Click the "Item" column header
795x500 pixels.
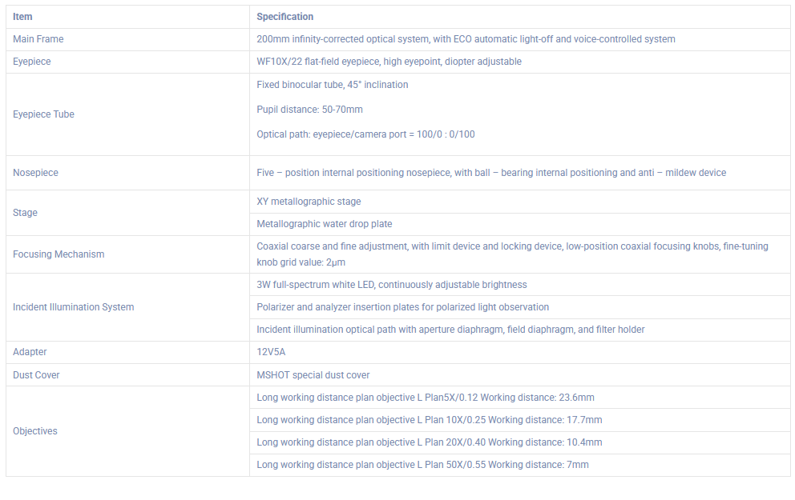tap(22, 17)
